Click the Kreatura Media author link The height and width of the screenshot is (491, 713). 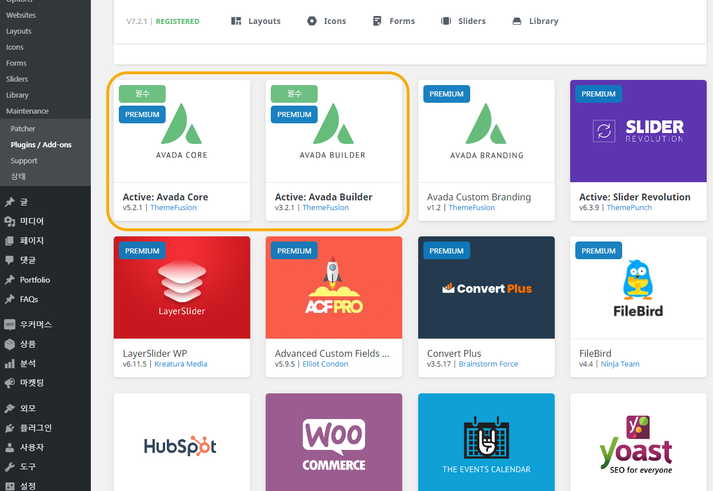point(181,364)
